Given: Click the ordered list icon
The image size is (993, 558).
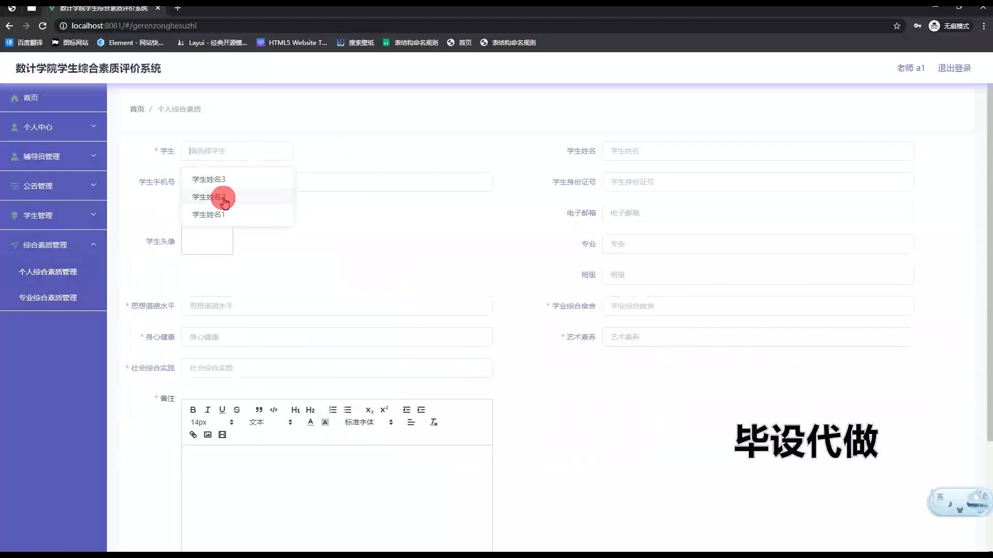Looking at the screenshot, I should click(333, 410).
